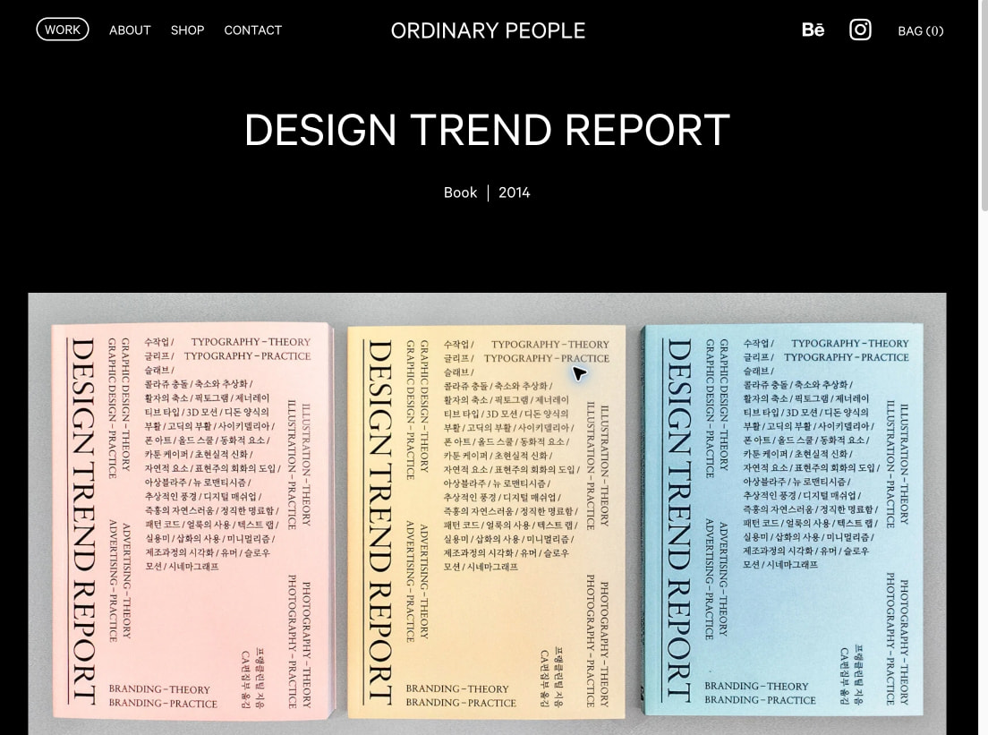
Task: Open the Instagram icon link
Action: pyautogui.click(x=860, y=30)
